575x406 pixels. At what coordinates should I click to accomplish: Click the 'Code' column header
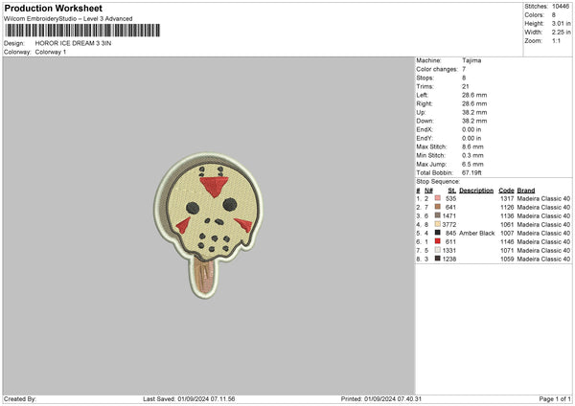click(506, 191)
